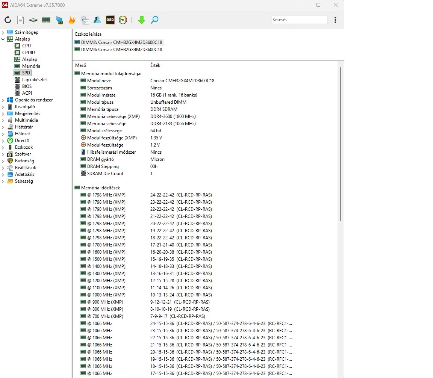Open the ACPI tree item
The height and width of the screenshot is (378, 433).
click(27, 93)
